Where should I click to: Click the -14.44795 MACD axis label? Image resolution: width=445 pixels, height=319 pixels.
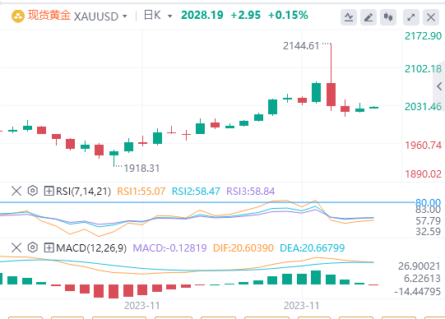418,292
